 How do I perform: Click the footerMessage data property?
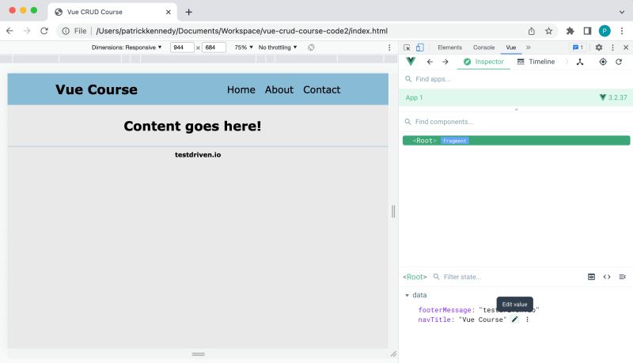(445, 310)
